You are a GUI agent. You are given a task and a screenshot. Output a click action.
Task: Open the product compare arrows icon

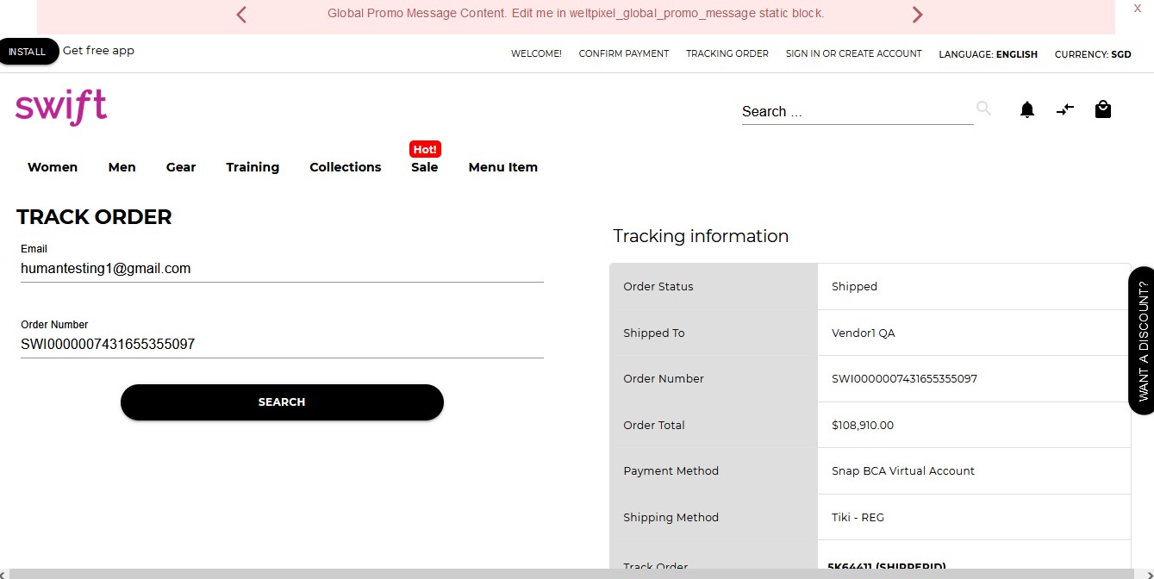pyautogui.click(x=1064, y=109)
